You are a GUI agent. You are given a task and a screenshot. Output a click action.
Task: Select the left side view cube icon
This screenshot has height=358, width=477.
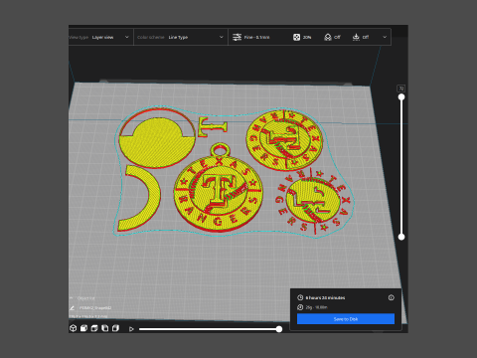(x=105, y=328)
